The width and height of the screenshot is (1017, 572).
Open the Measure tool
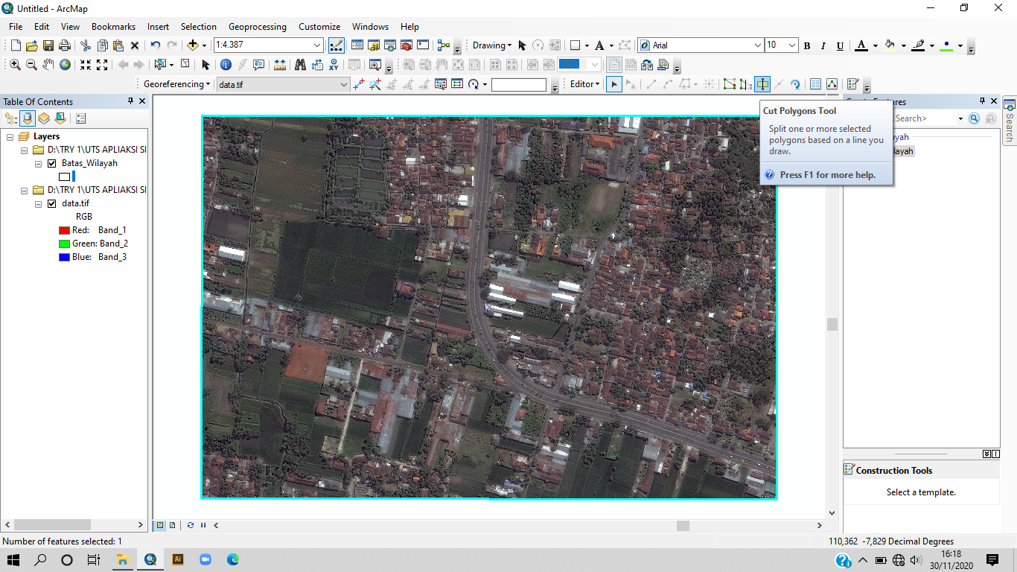pyautogui.click(x=280, y=65)
